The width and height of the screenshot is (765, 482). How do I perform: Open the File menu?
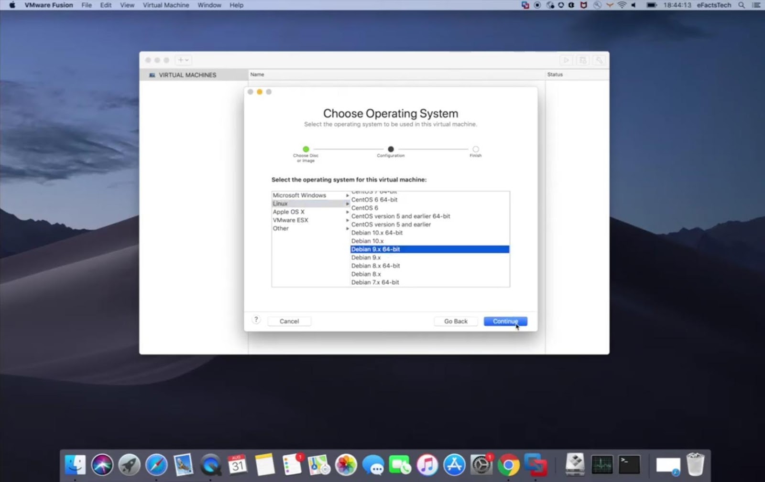point(87,5)
